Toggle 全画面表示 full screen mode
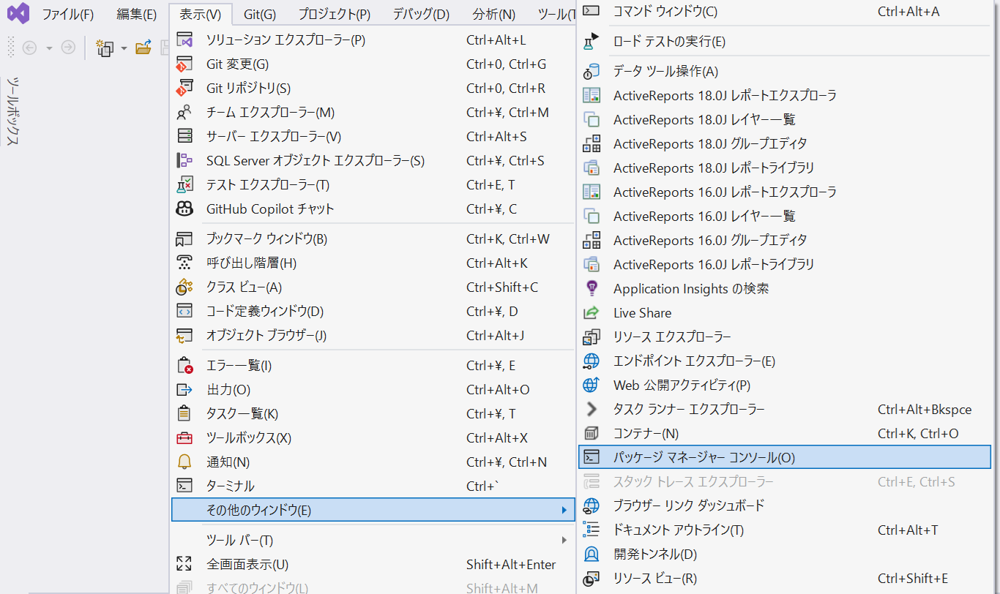Image resolution: width=1000 pixels, height=594 pixels. click(x=247, y=565)
